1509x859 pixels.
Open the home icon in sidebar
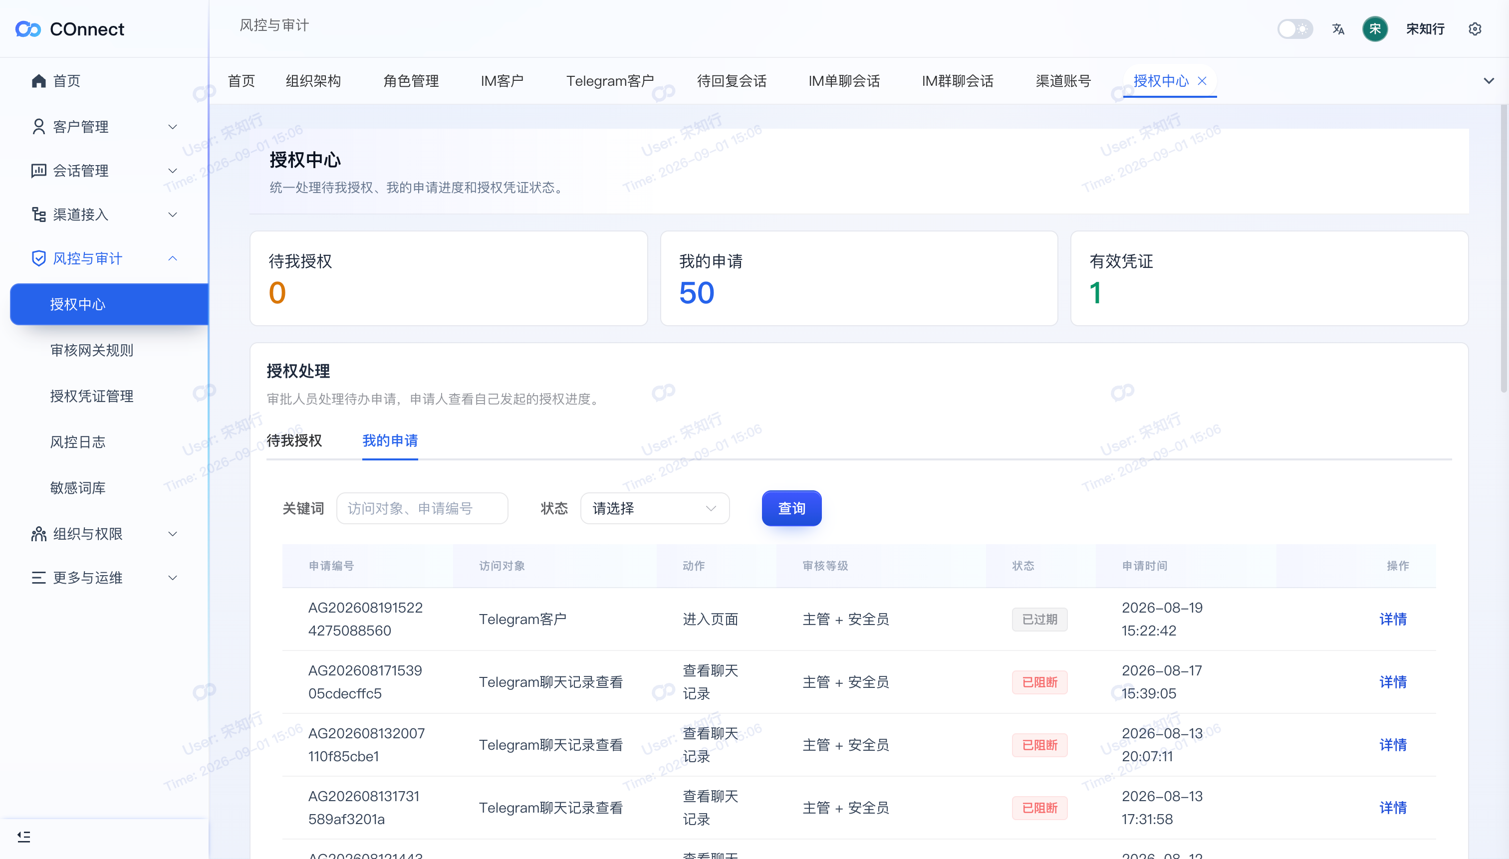pyautogui.click(x=38, y=81)
